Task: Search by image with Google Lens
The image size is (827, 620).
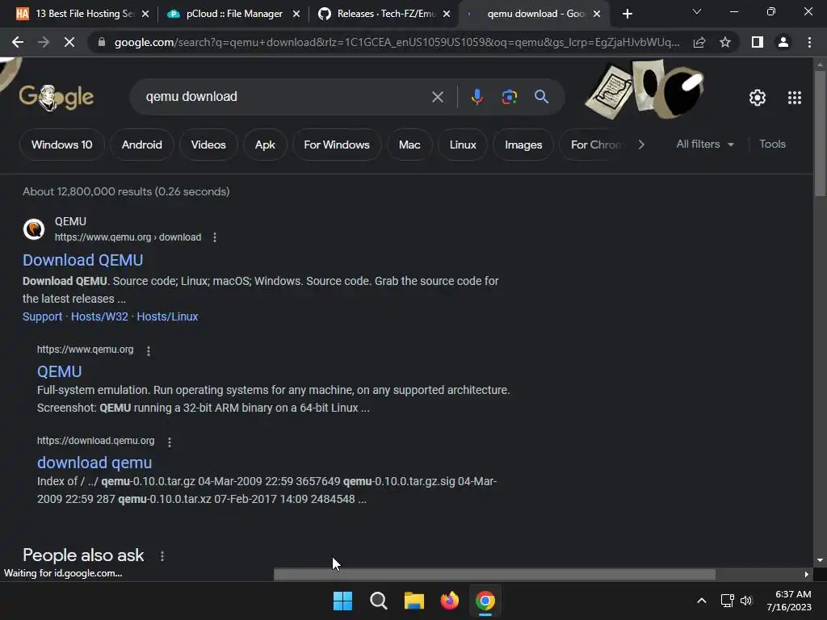Action: pos(509,97)
